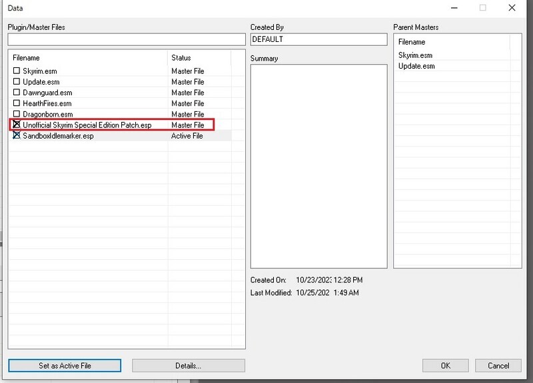
Task: Close the Data dialog window
Action: pyautogui.click(x=512, y=8)
